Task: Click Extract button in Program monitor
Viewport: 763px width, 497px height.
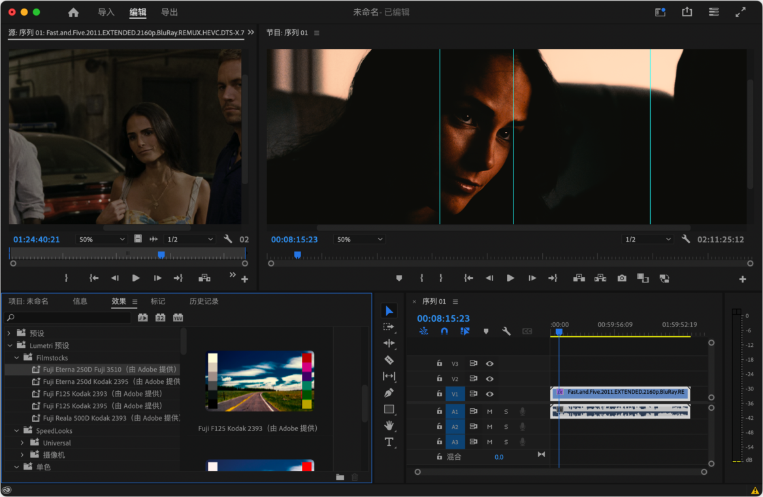Action: point(600,278)
